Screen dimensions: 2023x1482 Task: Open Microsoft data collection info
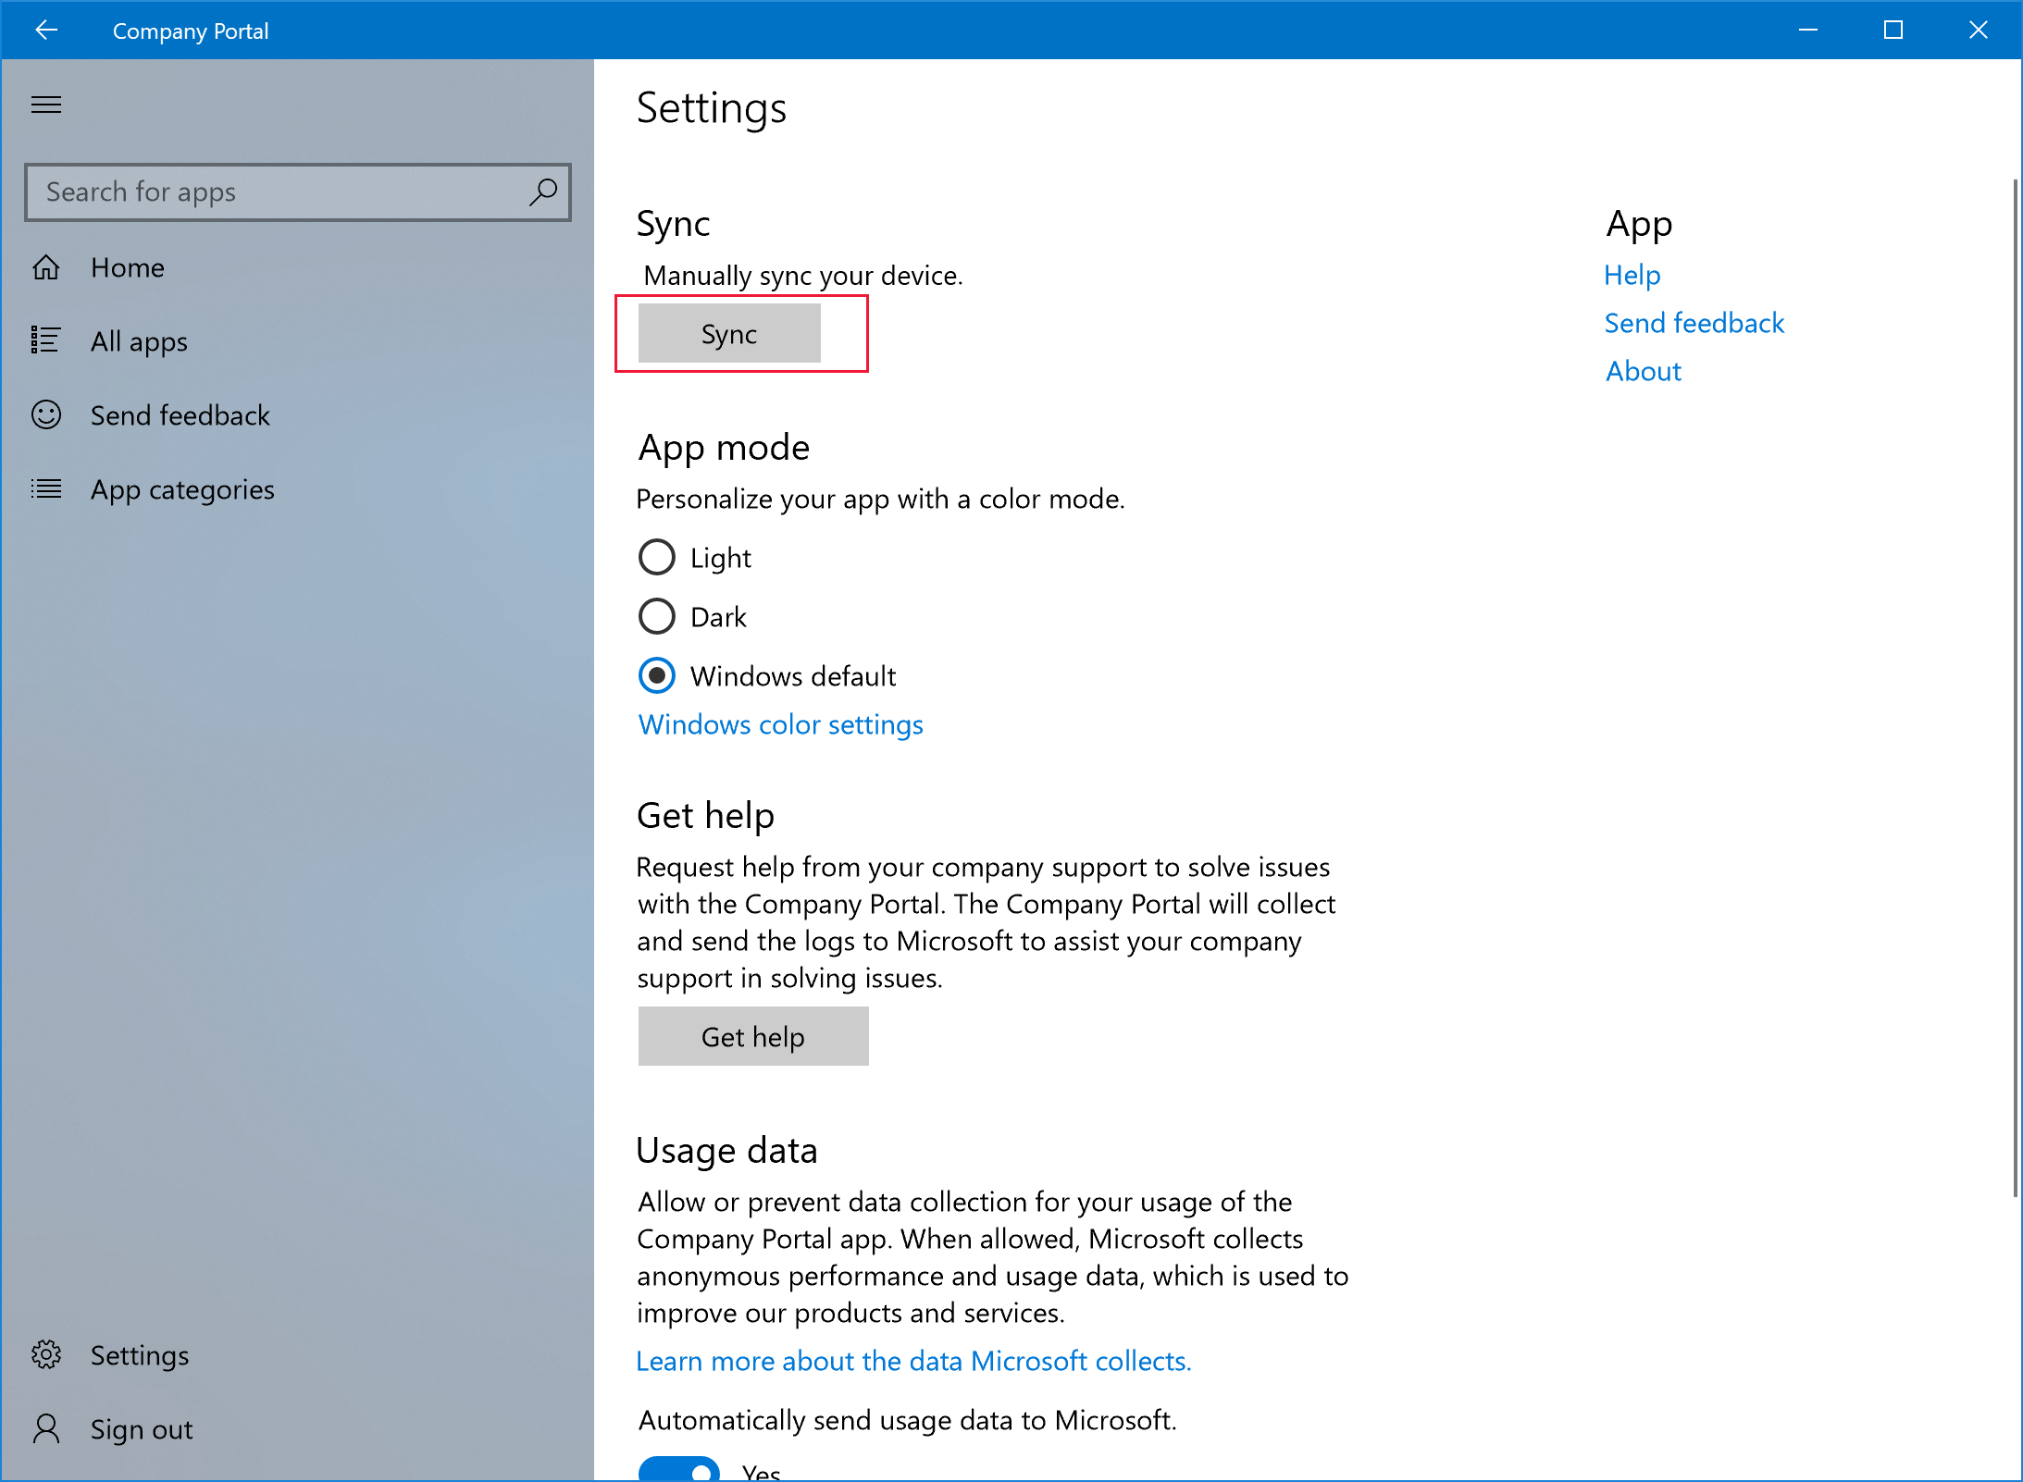click(x=915, y=1361)
